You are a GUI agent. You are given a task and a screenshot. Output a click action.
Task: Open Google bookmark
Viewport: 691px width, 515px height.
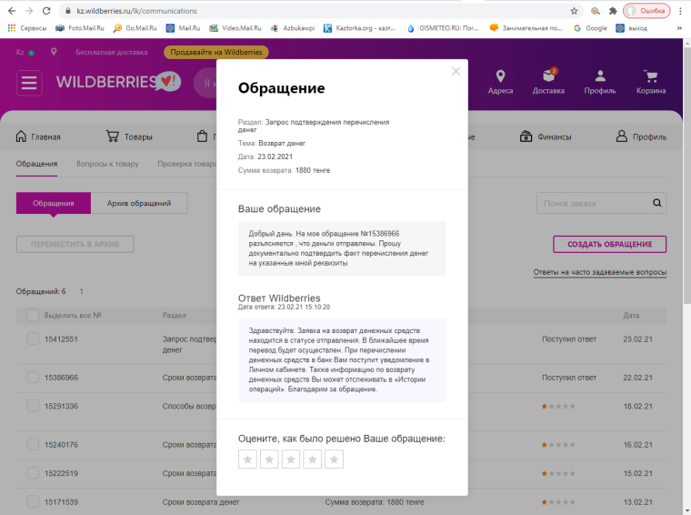tap(590, 28)
